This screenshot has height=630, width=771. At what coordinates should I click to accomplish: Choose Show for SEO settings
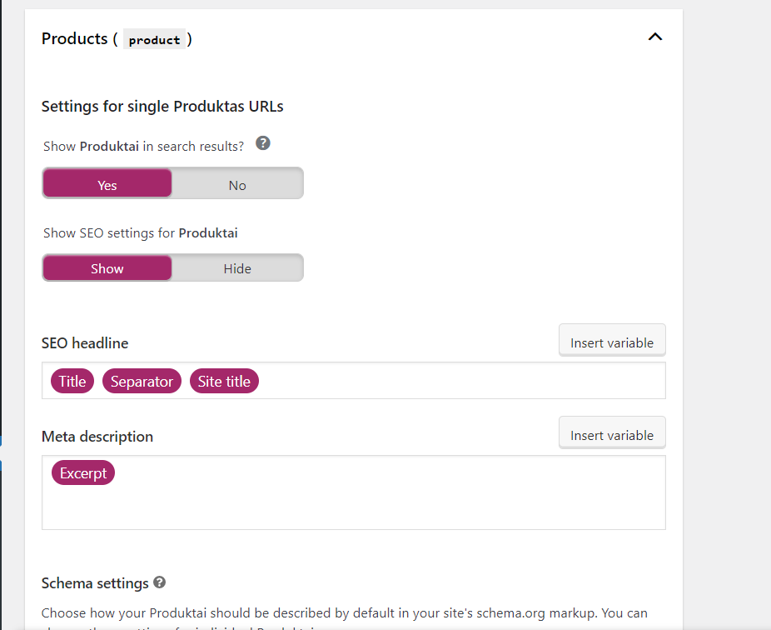click(x=107, y=268)
